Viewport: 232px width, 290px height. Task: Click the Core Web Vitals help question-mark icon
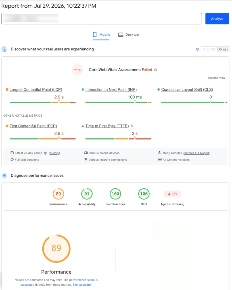point(156,70)
